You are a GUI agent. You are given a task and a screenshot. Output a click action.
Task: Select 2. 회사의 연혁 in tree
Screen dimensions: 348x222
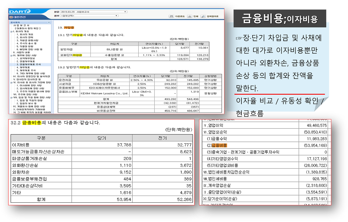coord(25,37)
